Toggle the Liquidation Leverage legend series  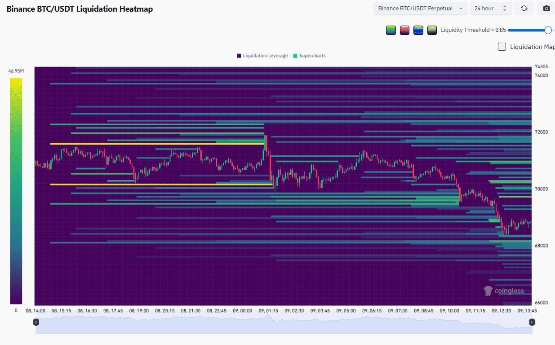[262, 56]
